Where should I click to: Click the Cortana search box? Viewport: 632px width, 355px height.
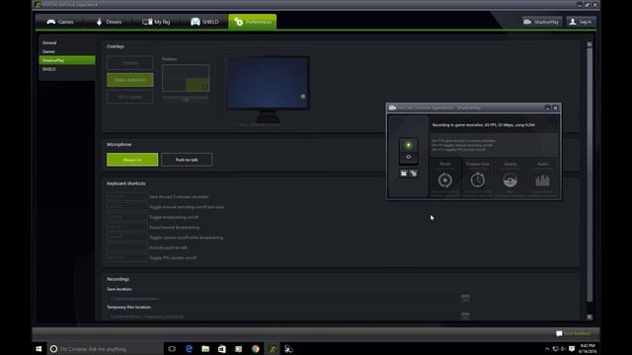(x=105, y=349)
